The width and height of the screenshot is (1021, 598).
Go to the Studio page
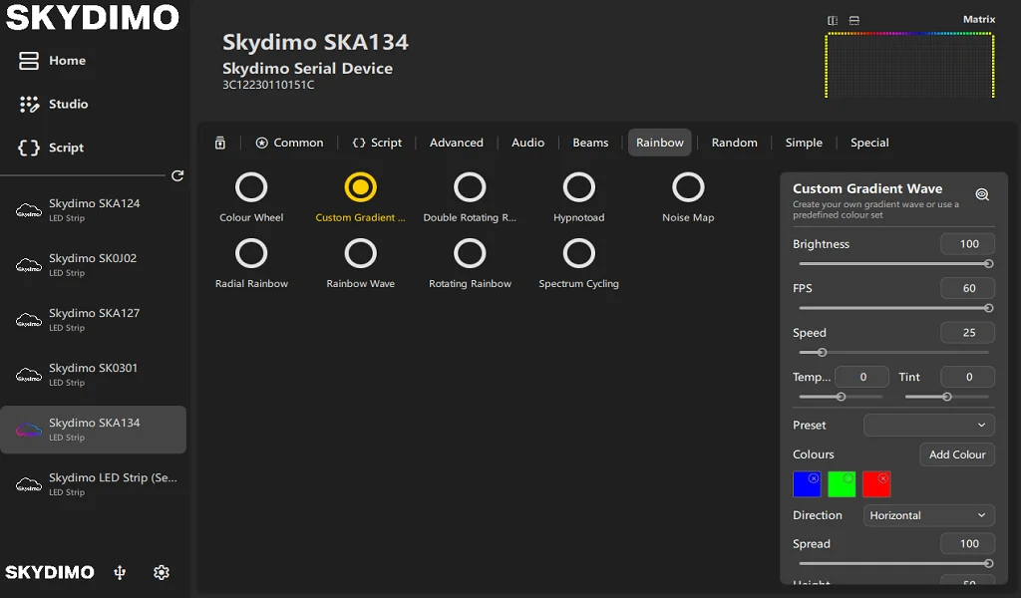coord(68,104)
